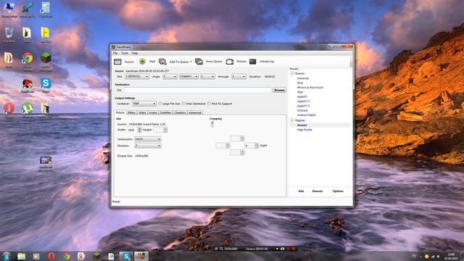Switch to the Video tab
The image size is (464, 261).
click(x=142, y=113)
